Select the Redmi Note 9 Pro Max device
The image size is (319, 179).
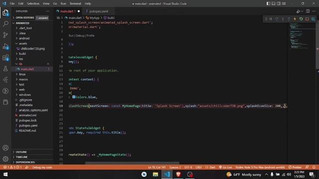[x=260, y=167]
